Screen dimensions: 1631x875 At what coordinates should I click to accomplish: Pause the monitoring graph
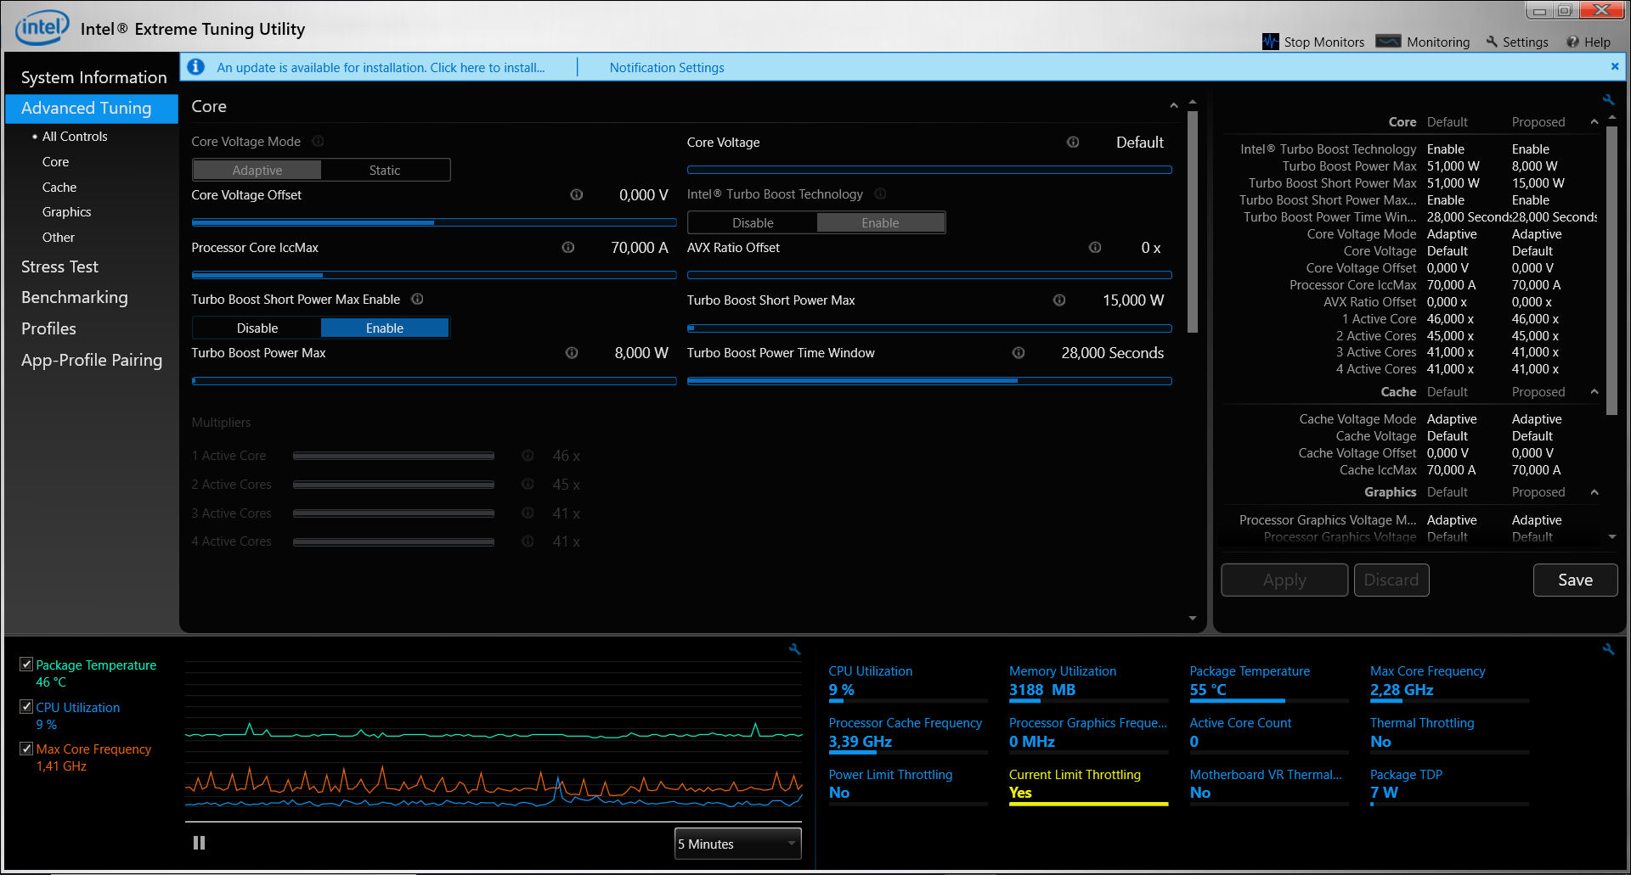point(199,843)
